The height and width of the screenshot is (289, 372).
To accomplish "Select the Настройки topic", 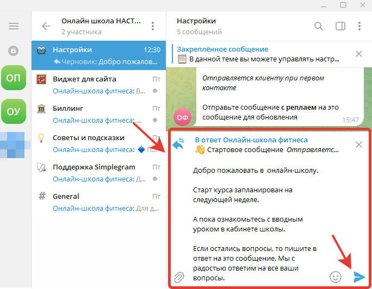I will click(x=98, y=55).
